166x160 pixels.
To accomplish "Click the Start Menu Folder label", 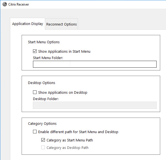I will click(x=48, y=58).
